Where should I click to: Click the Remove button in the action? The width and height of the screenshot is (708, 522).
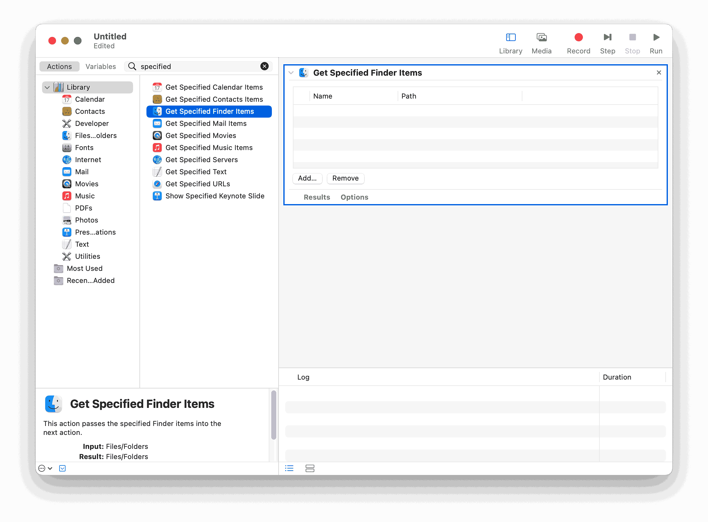click(345, 178)
